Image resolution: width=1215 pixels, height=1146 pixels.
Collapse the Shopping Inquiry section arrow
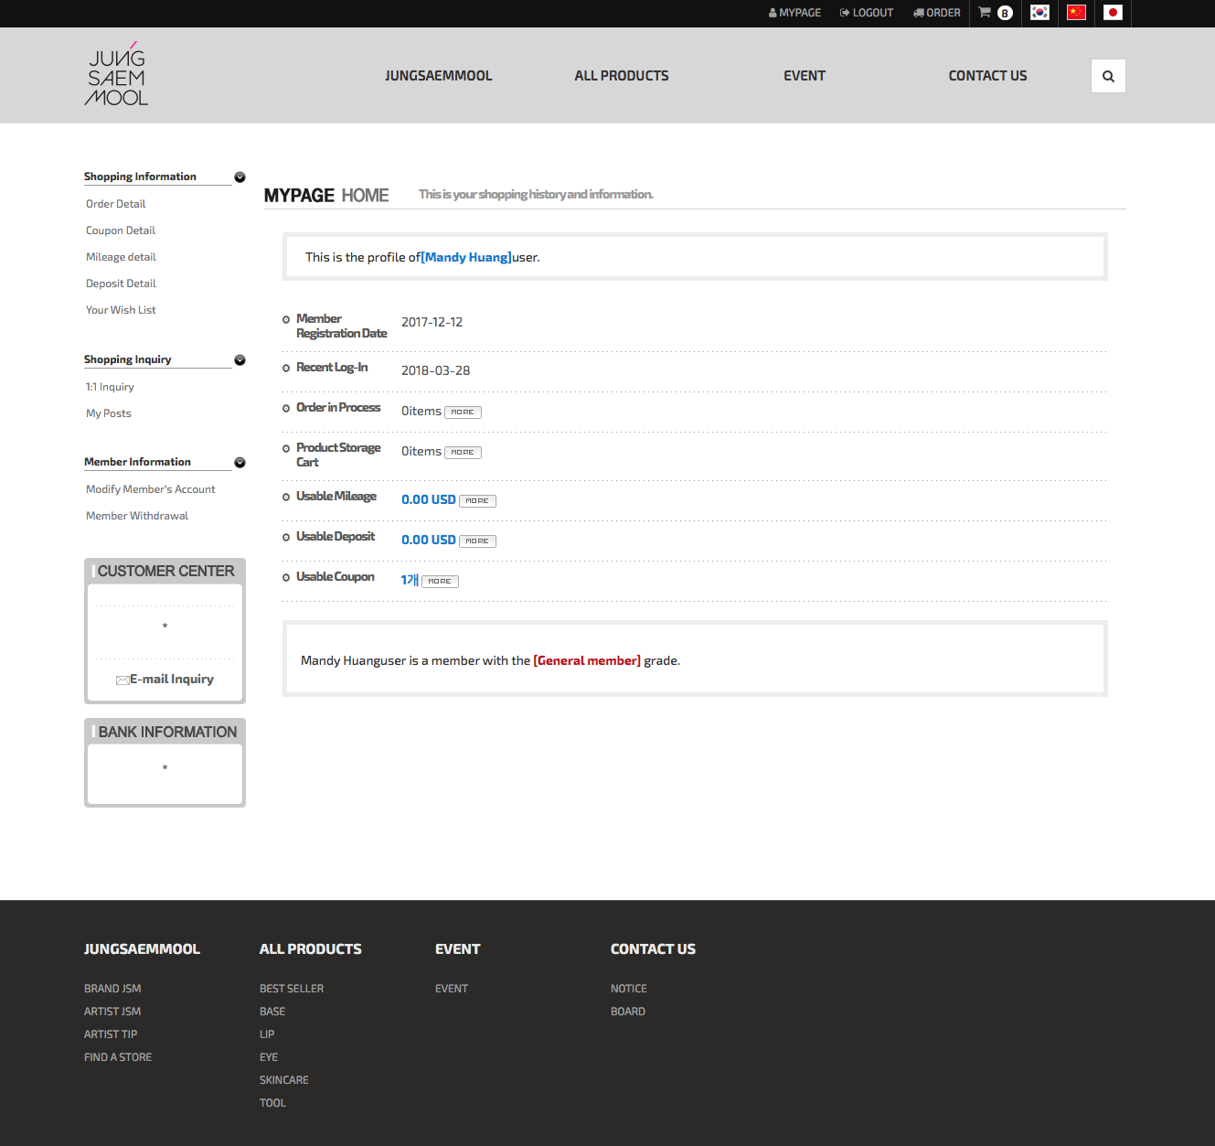point(240,360)
